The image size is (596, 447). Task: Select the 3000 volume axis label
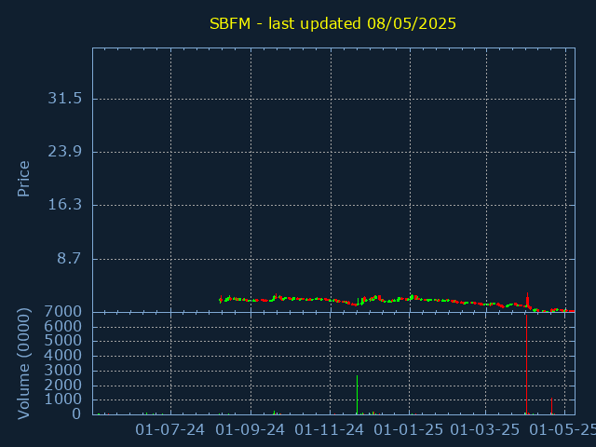(62, 371)
